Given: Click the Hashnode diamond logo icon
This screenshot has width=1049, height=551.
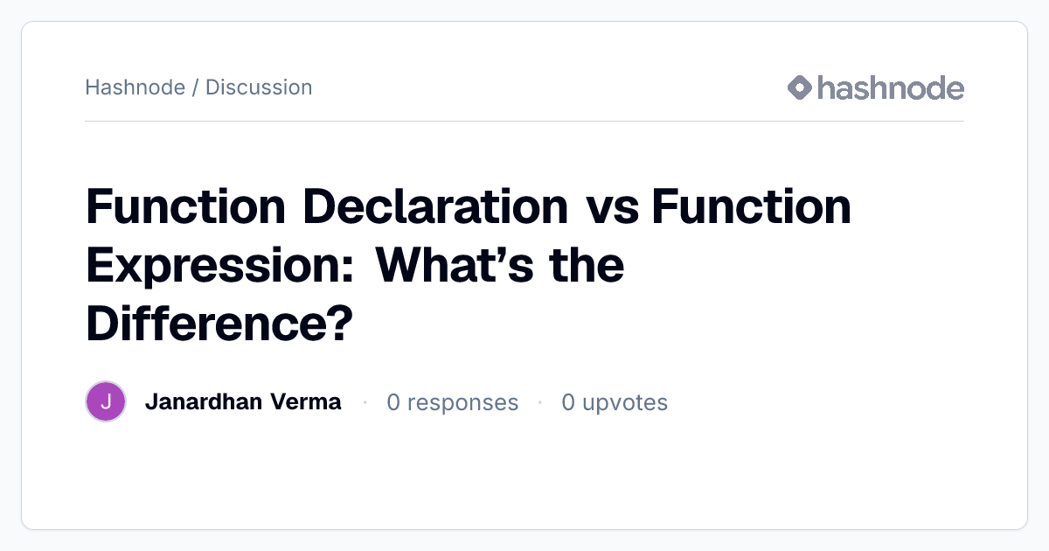Looking at the screenshot, I should coord(800,87).
